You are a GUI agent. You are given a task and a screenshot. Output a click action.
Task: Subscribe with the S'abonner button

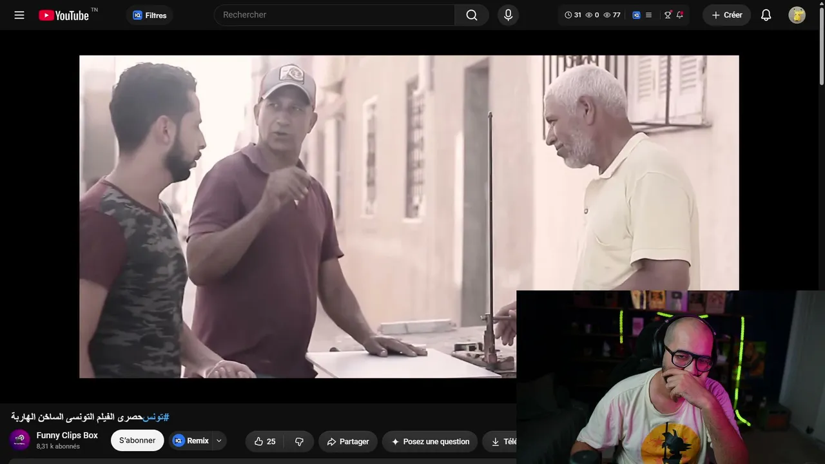[x=137, y=441]
